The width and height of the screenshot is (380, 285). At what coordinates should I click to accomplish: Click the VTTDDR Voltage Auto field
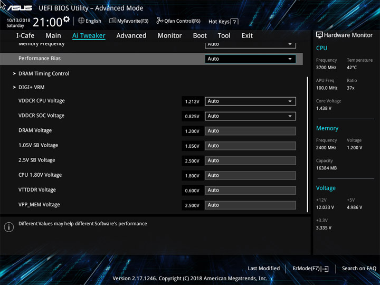[x=250, y=190]
